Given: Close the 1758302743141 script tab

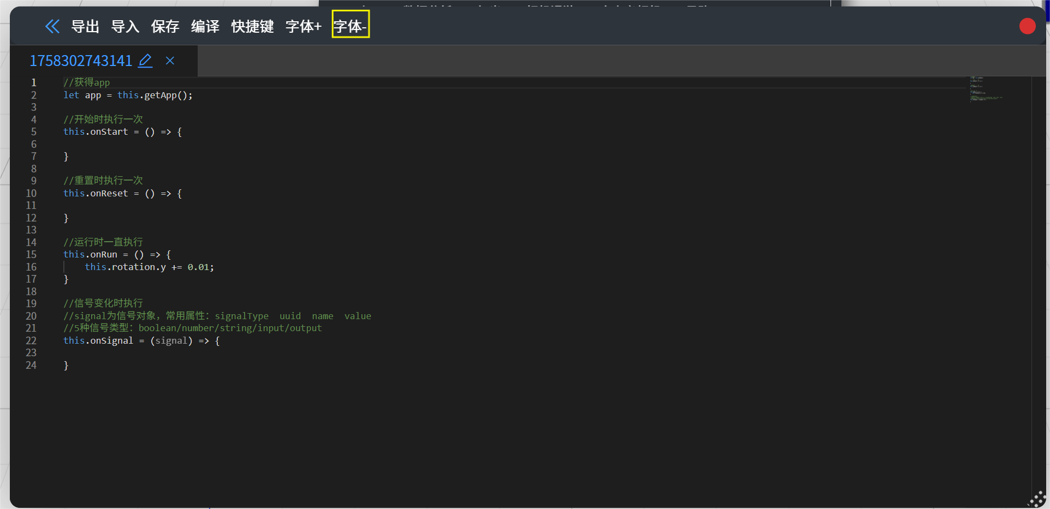Looking at the screenshot, I should click(170, 61).
